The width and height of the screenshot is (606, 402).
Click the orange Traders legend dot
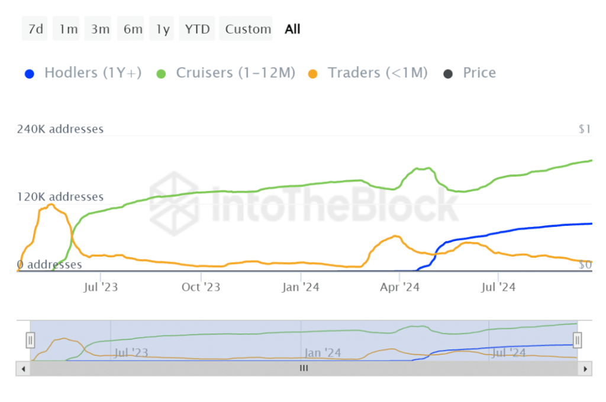click(x=314, y=74)
